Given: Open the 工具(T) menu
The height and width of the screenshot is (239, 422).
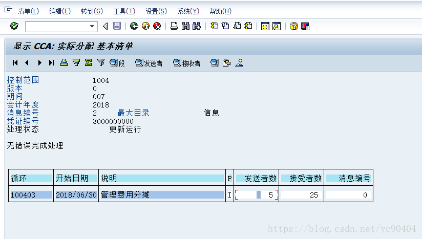Looking at the screenshot, I should tap(124, 11).
